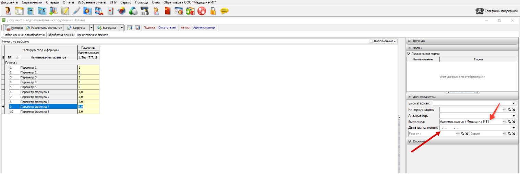The height and width of the screenshot is (174, 520).
Task: Open the Избранные отчеты menu
Action: [x=92, y=2]
